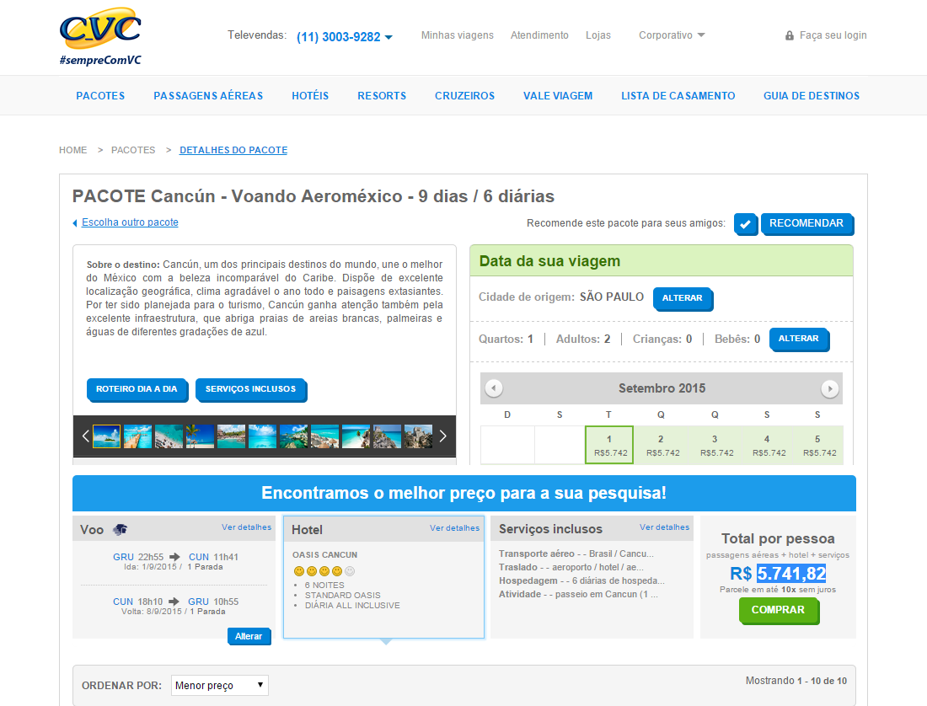Click the RECOMENDAR button
Screen dimensions: 927x706
806,223
